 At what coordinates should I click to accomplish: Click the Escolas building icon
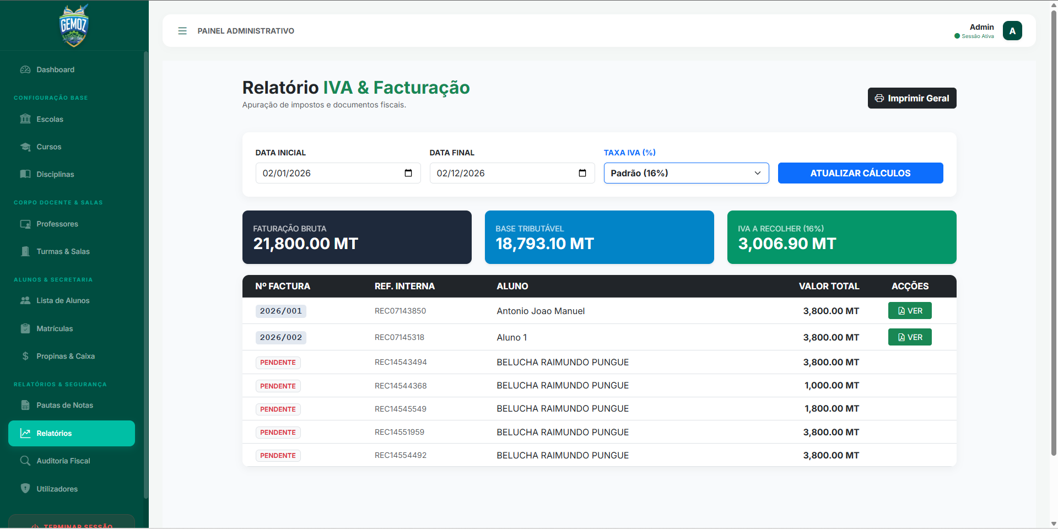[x=25, y=119]
